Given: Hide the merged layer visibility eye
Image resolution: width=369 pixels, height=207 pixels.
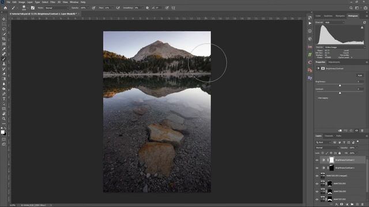Looking at the screenshot, I should tap(317, 176).
